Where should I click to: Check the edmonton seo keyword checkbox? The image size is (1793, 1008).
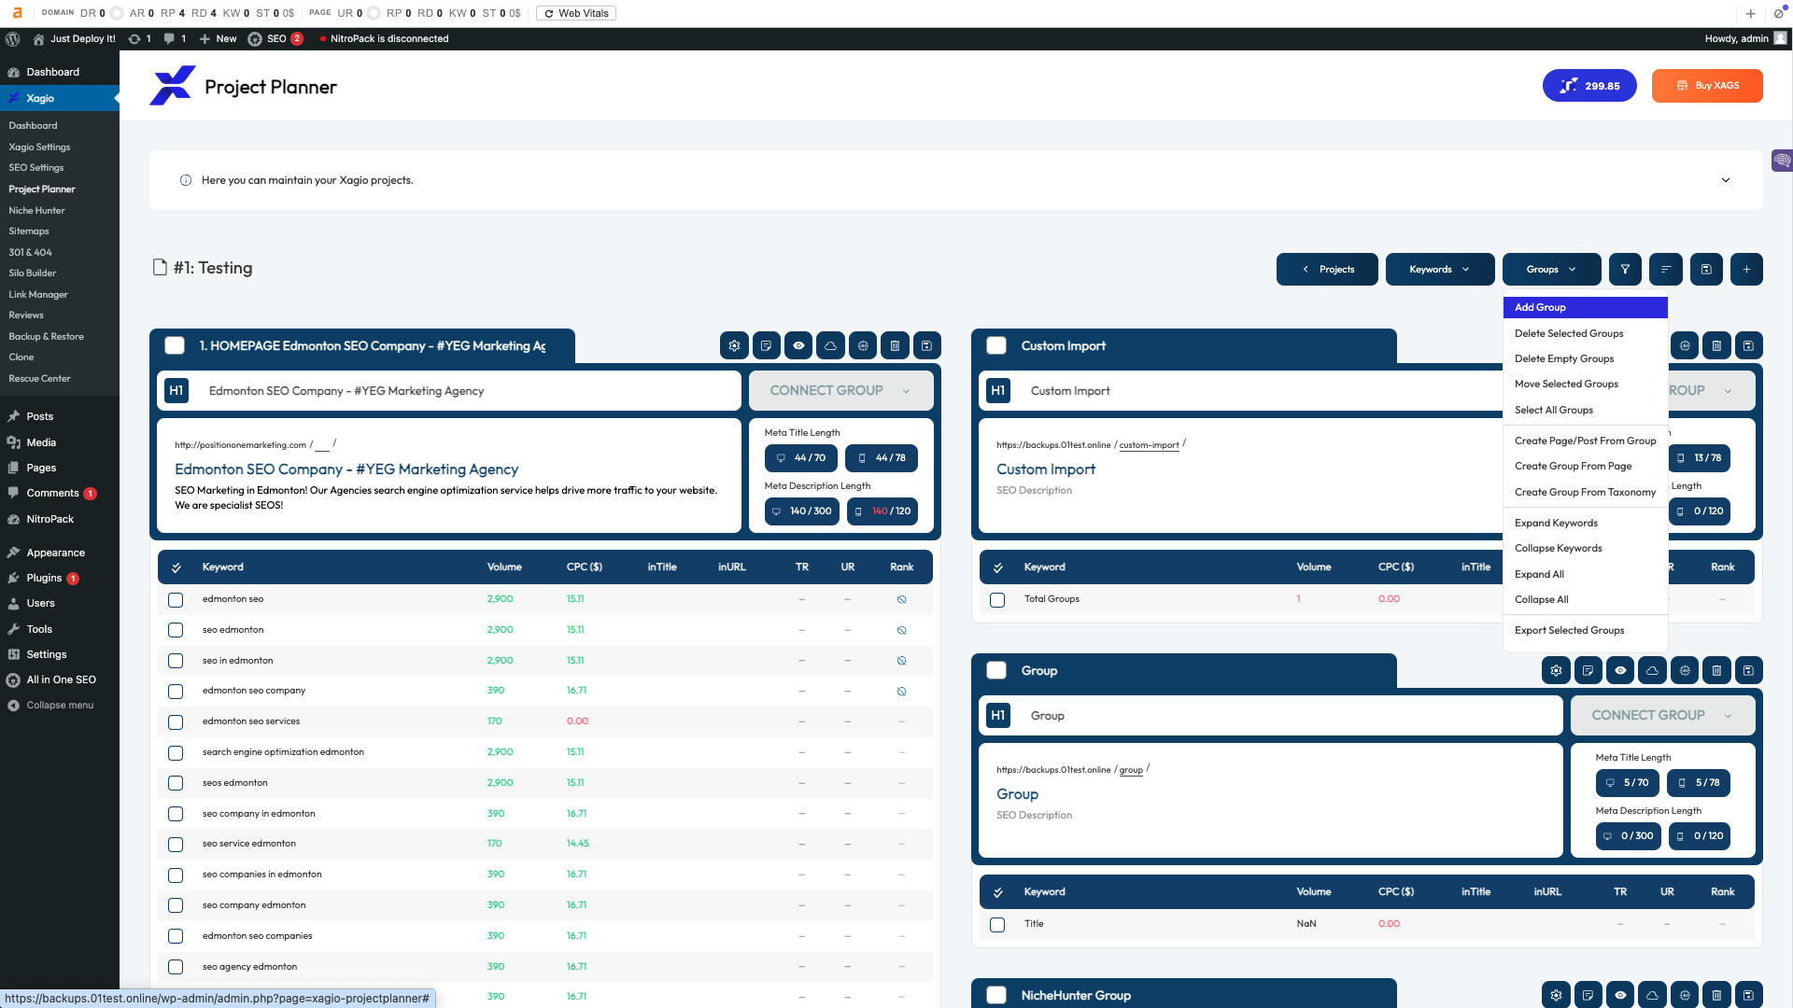coord(176,600)
